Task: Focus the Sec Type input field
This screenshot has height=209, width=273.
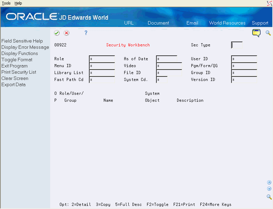Action: tap(237, 45)
